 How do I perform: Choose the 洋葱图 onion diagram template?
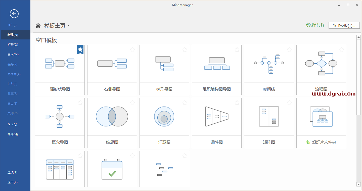164,123
